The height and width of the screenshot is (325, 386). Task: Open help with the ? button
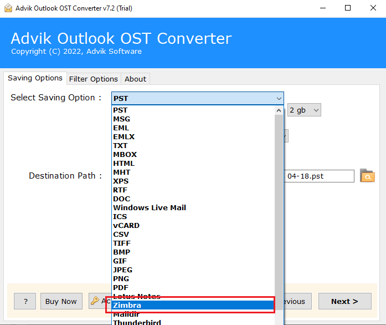(25, 301)
